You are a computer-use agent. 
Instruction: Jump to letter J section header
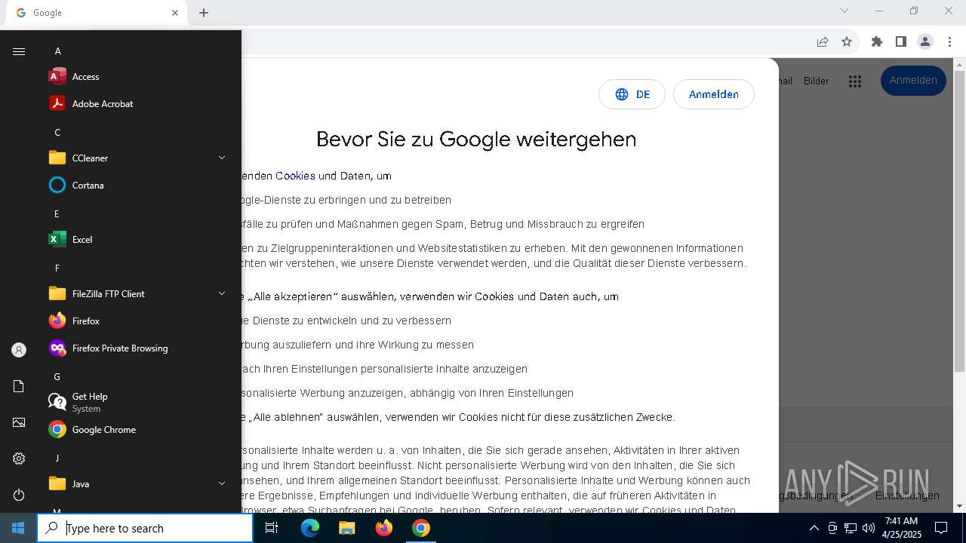pyautogui.click(x=57, y=459)
